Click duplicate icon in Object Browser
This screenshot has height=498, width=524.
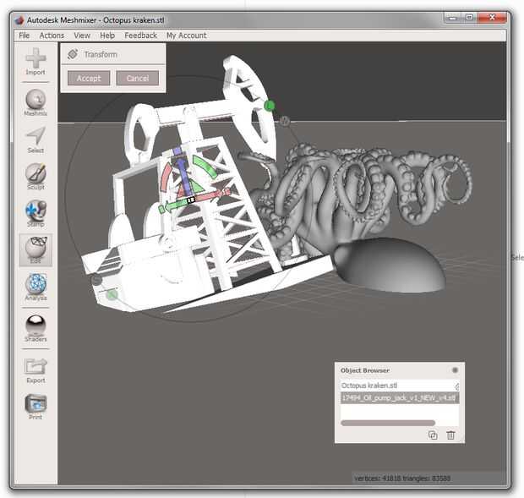click(x=433, y=435)
